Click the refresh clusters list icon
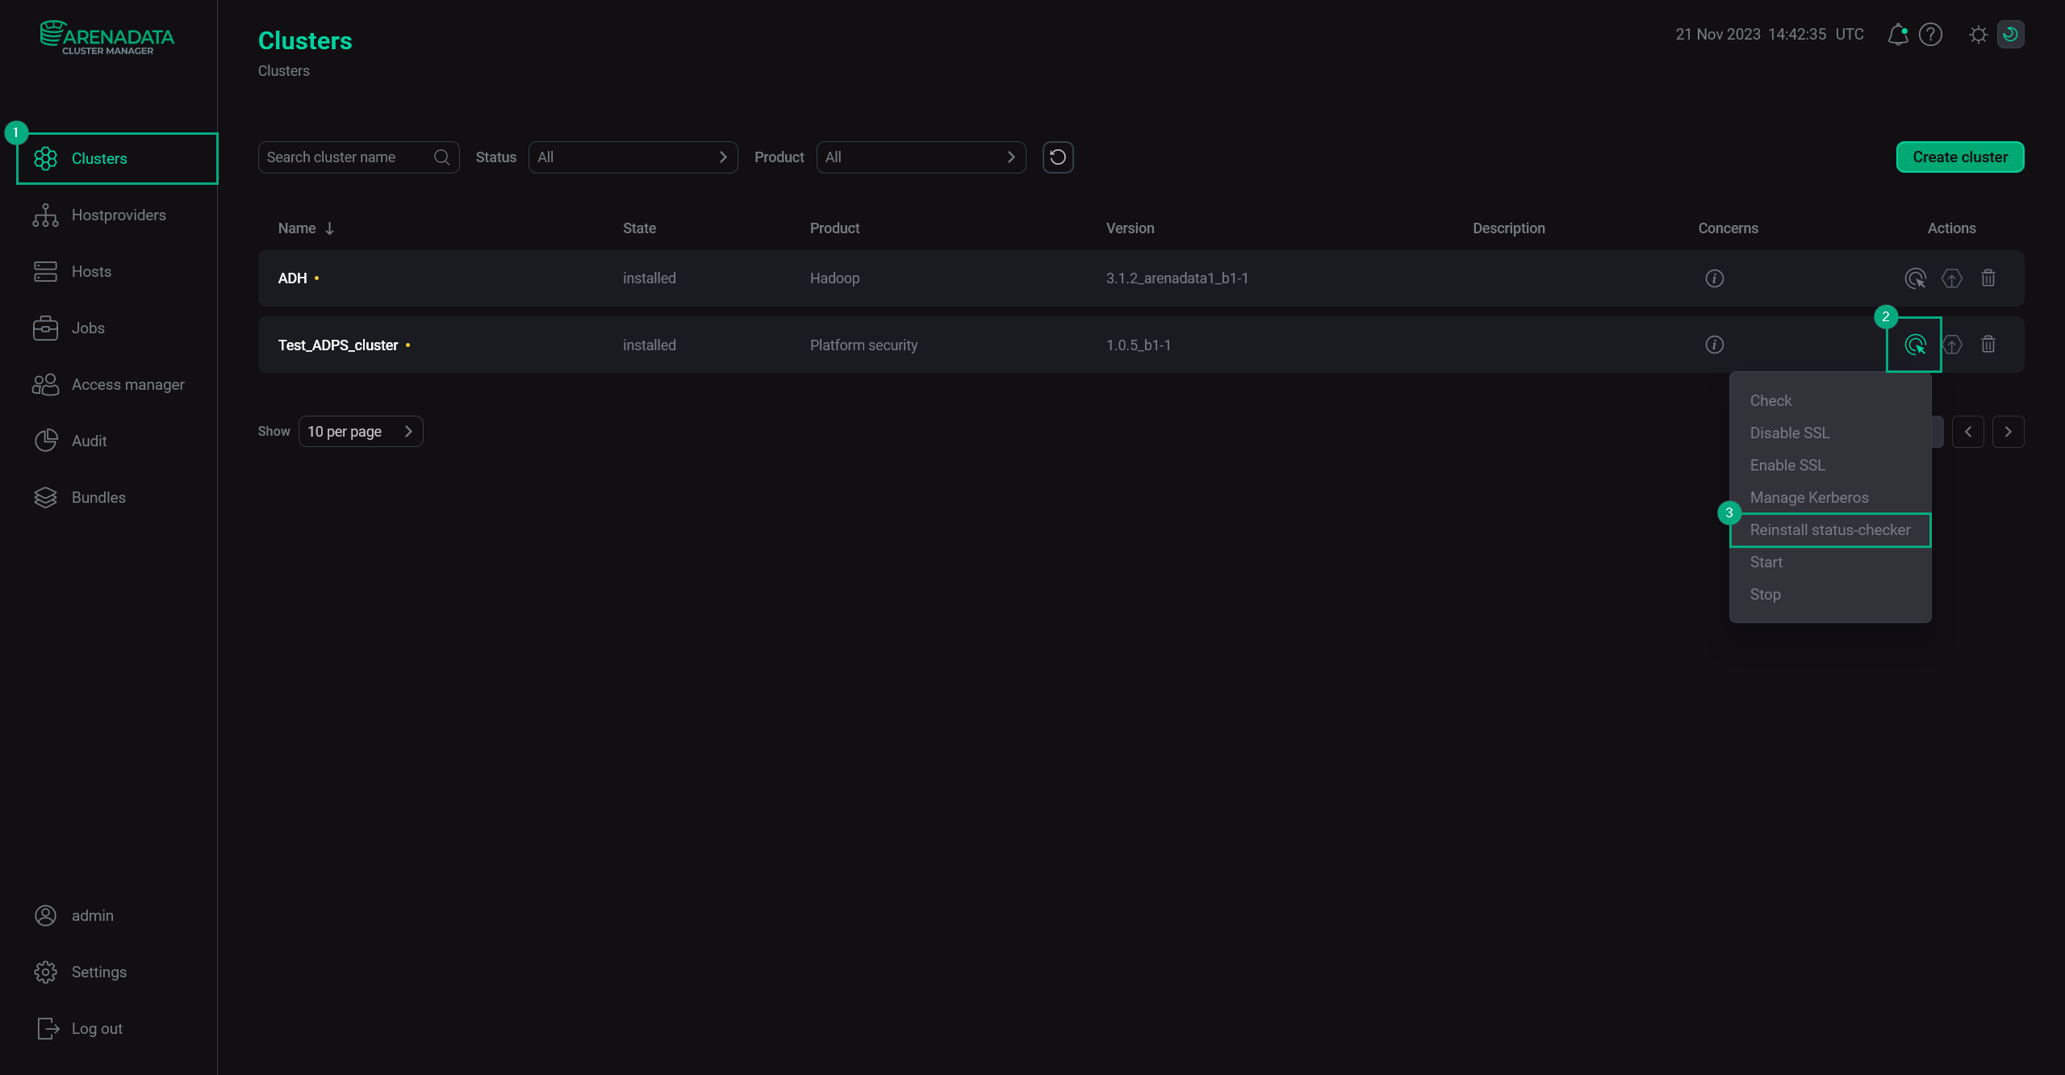The width and height of the screenshot is (2065, 1075). [1059, 156]
